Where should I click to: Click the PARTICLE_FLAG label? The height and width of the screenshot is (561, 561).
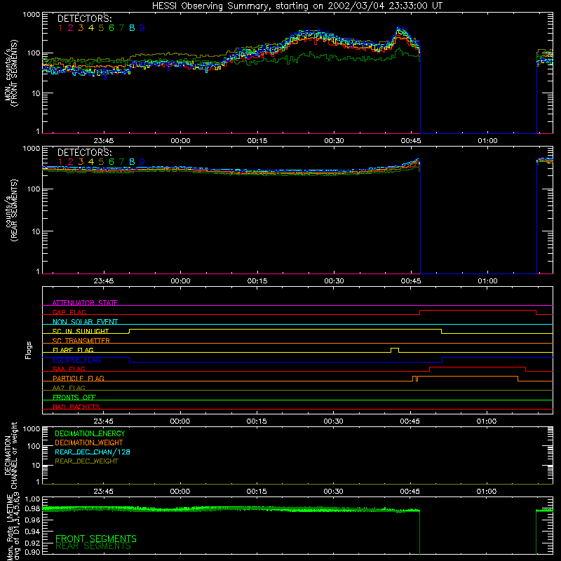[x=79, y=378]
